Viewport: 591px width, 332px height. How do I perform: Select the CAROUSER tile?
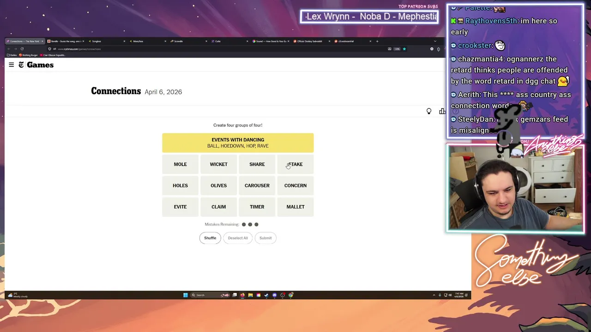coord(257,185)
